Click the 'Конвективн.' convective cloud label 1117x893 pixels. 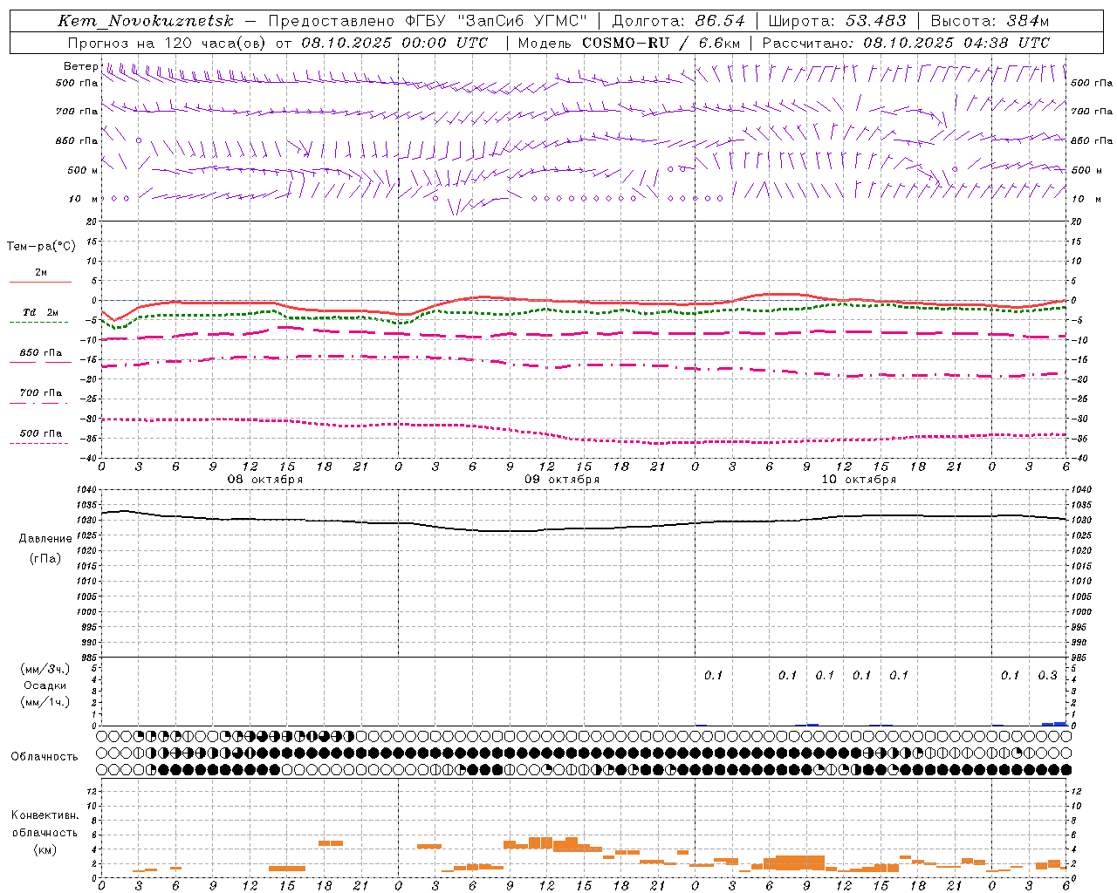45,815
